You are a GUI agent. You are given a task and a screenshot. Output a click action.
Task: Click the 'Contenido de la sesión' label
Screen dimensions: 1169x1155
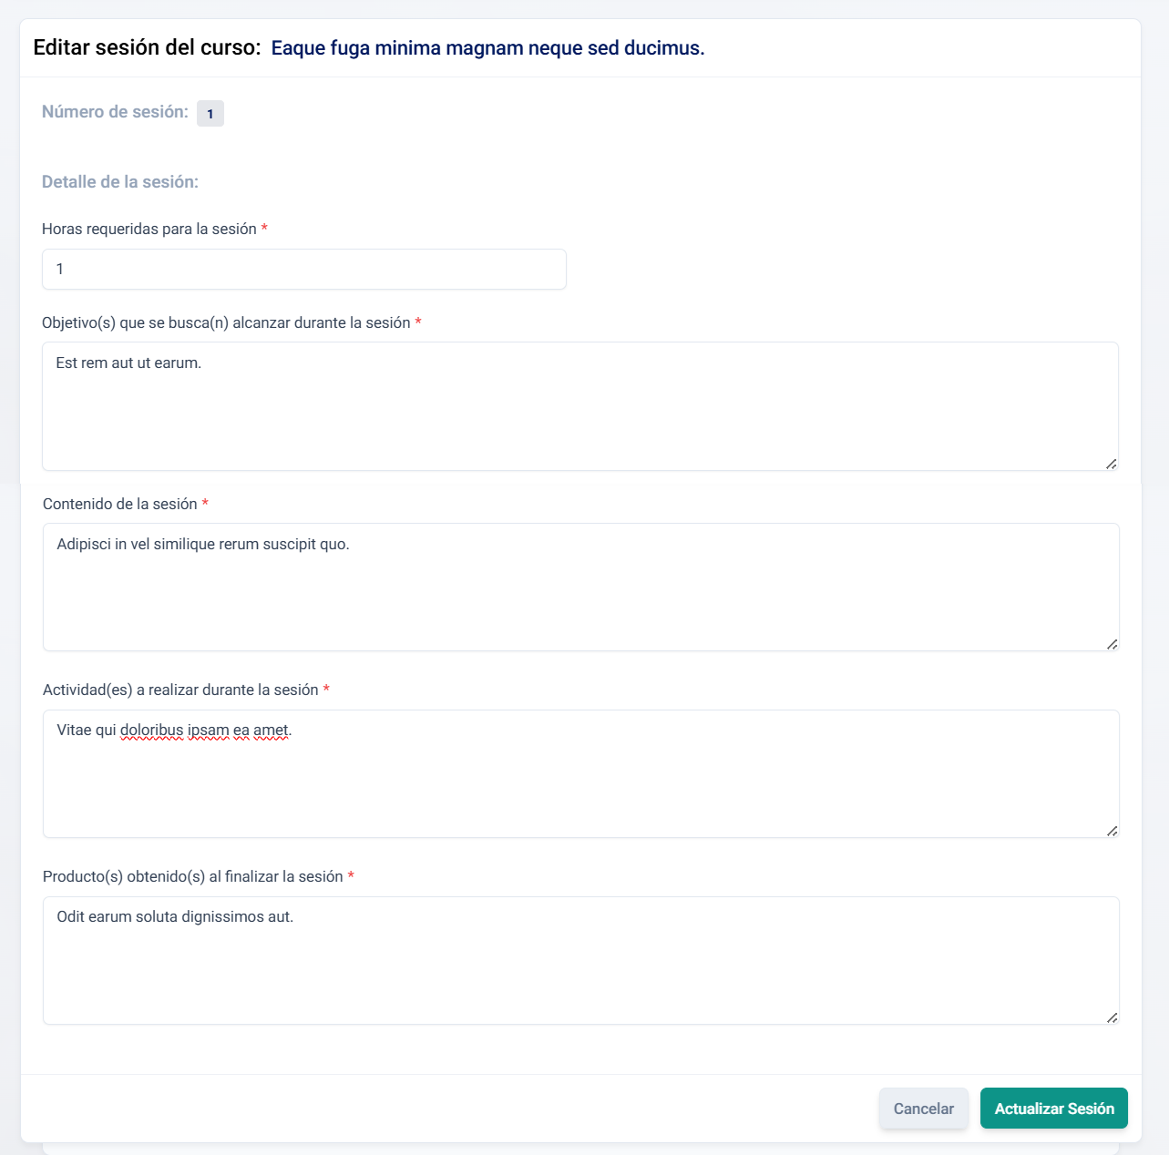(120, 505)
